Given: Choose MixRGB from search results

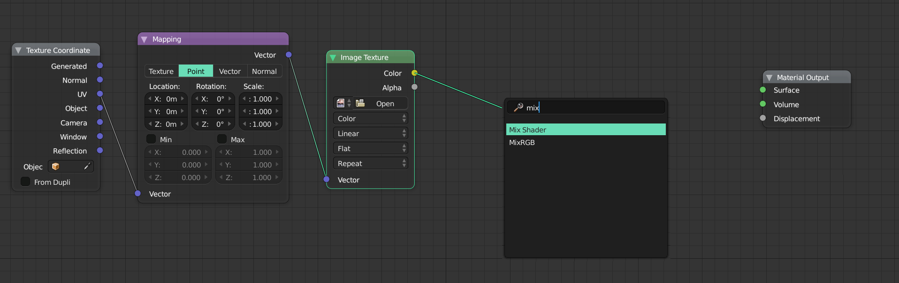Looking at the screenshot, I should click(586, 142).
